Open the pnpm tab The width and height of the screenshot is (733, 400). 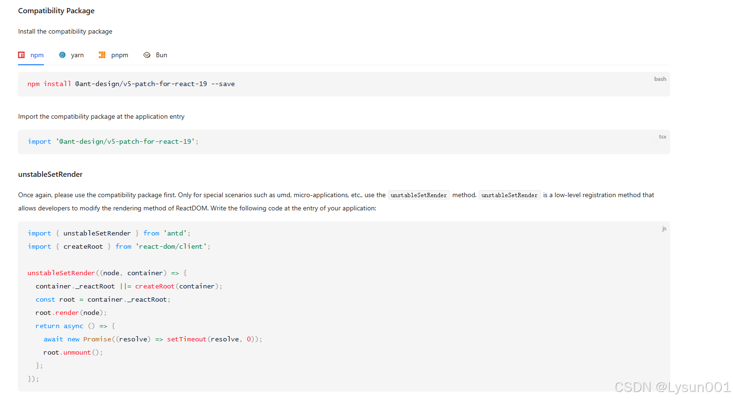(x=119, y=55)
